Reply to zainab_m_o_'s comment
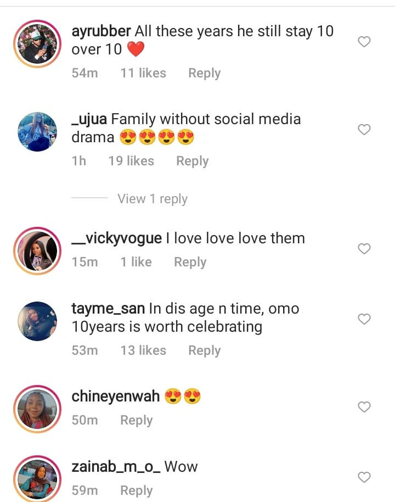This screenshot has width=395, height=502. [x=136, y=490]
